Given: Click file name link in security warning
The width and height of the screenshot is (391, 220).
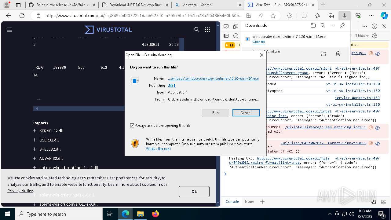Looking at the screenshot, I should pyautogui.click(x=213, y=79).
